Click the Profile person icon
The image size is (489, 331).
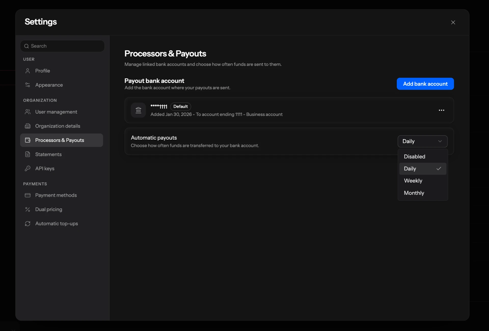[28, 71]
